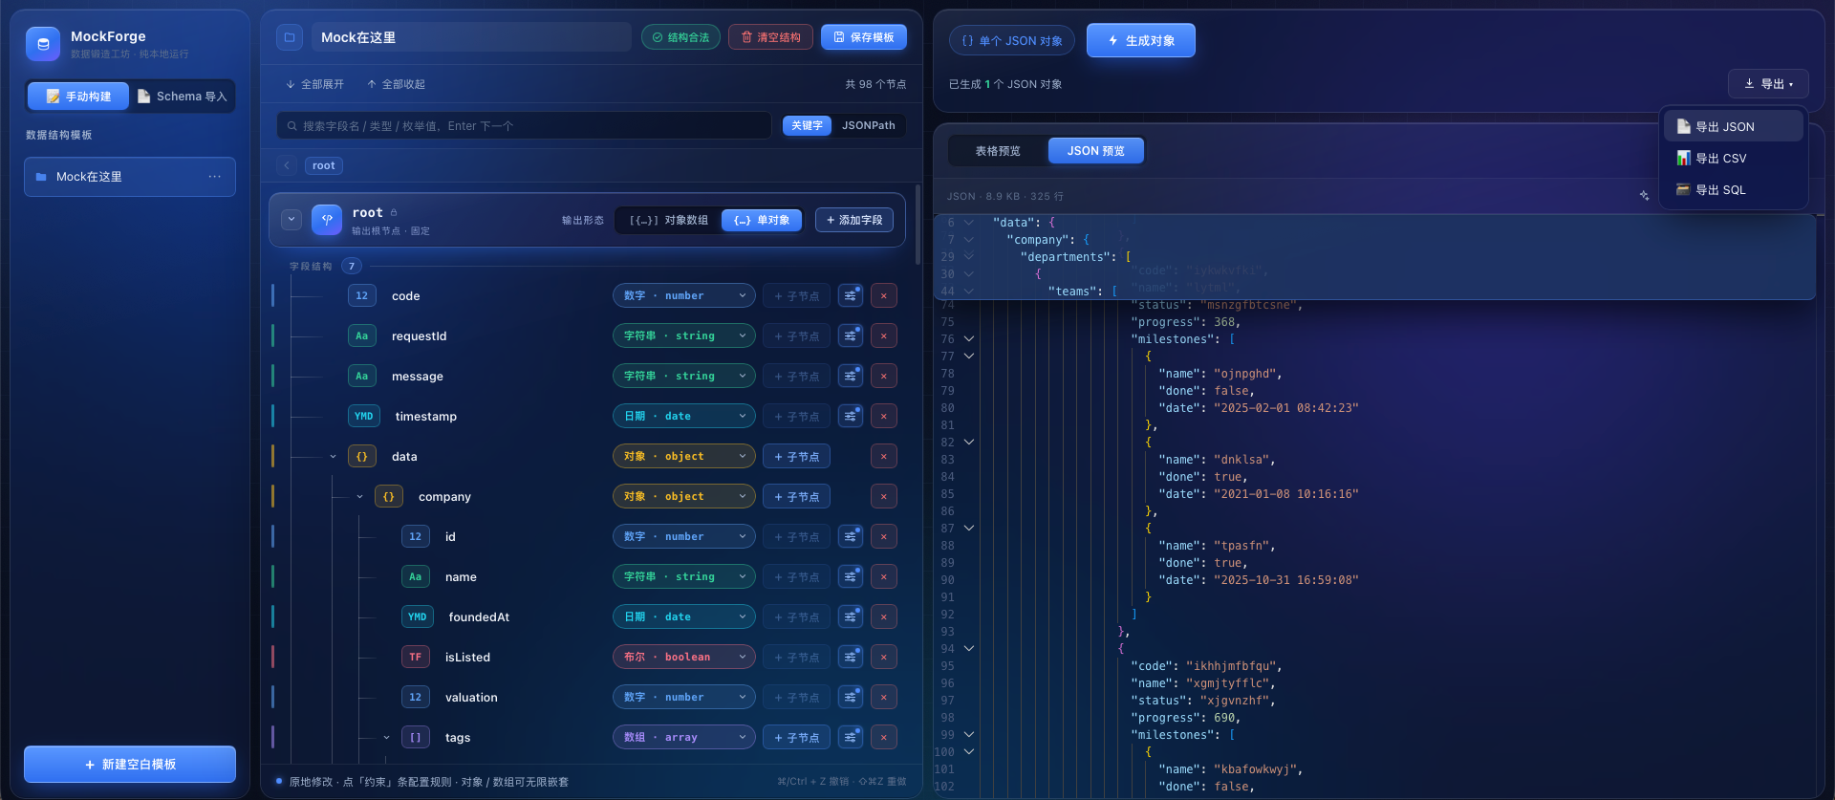Open constraint settings for the code field

click(851, 296)
